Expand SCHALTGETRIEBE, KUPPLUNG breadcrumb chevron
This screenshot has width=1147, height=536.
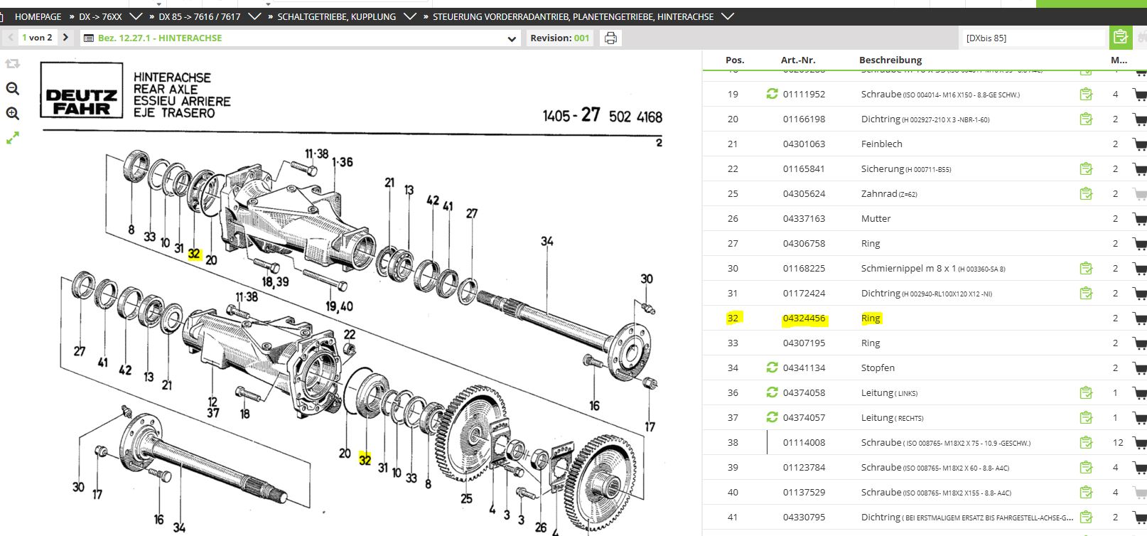(409, 16)
